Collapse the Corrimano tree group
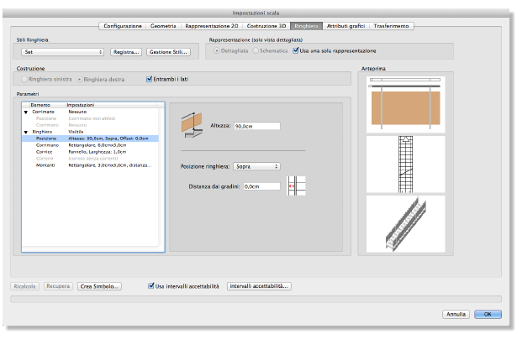Screen dimensions: 517x345 point(26,112)
